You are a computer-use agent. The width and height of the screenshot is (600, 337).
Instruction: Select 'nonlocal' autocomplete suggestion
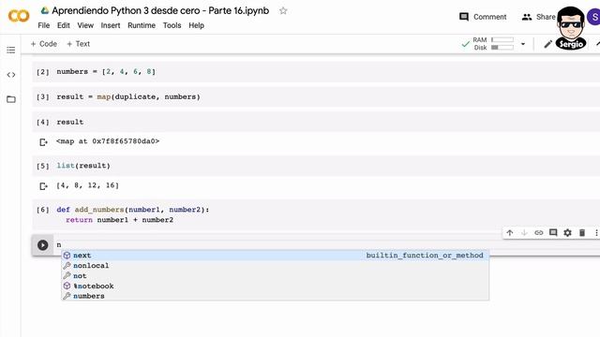pos(275,266)
